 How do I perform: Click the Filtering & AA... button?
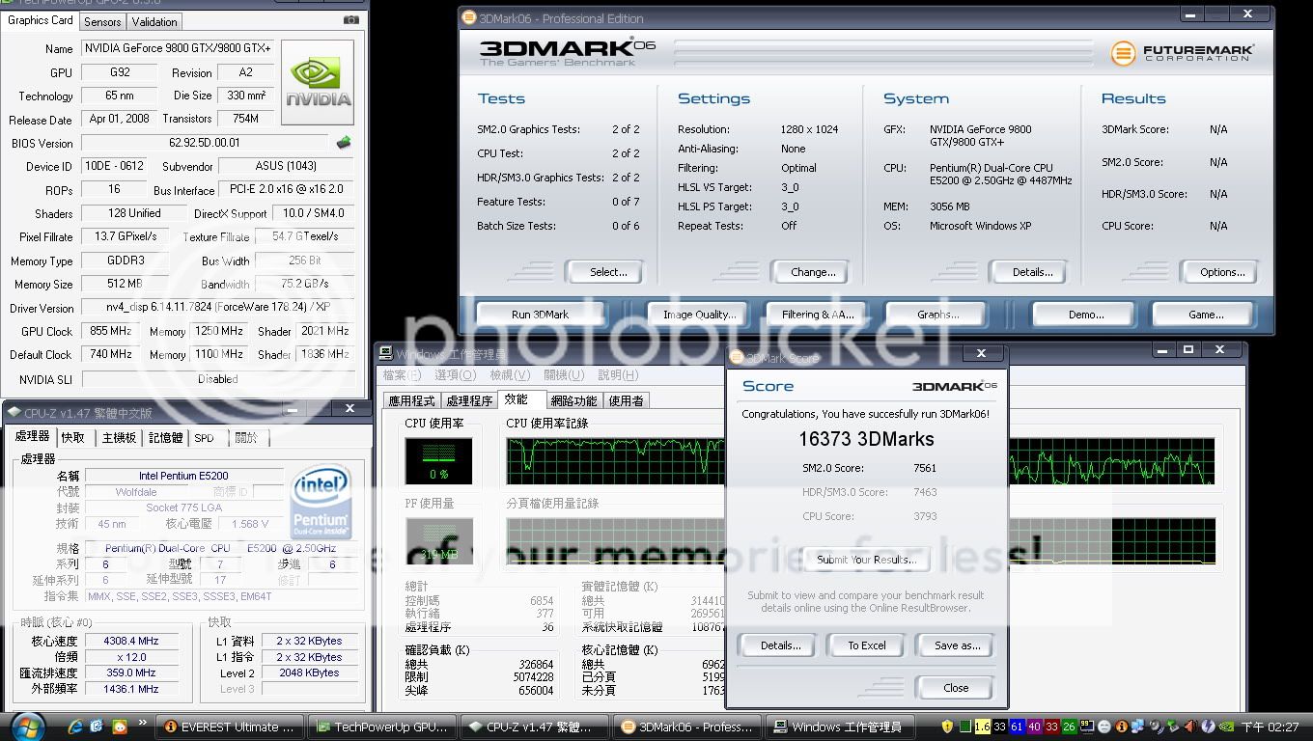tap(818, 314)
